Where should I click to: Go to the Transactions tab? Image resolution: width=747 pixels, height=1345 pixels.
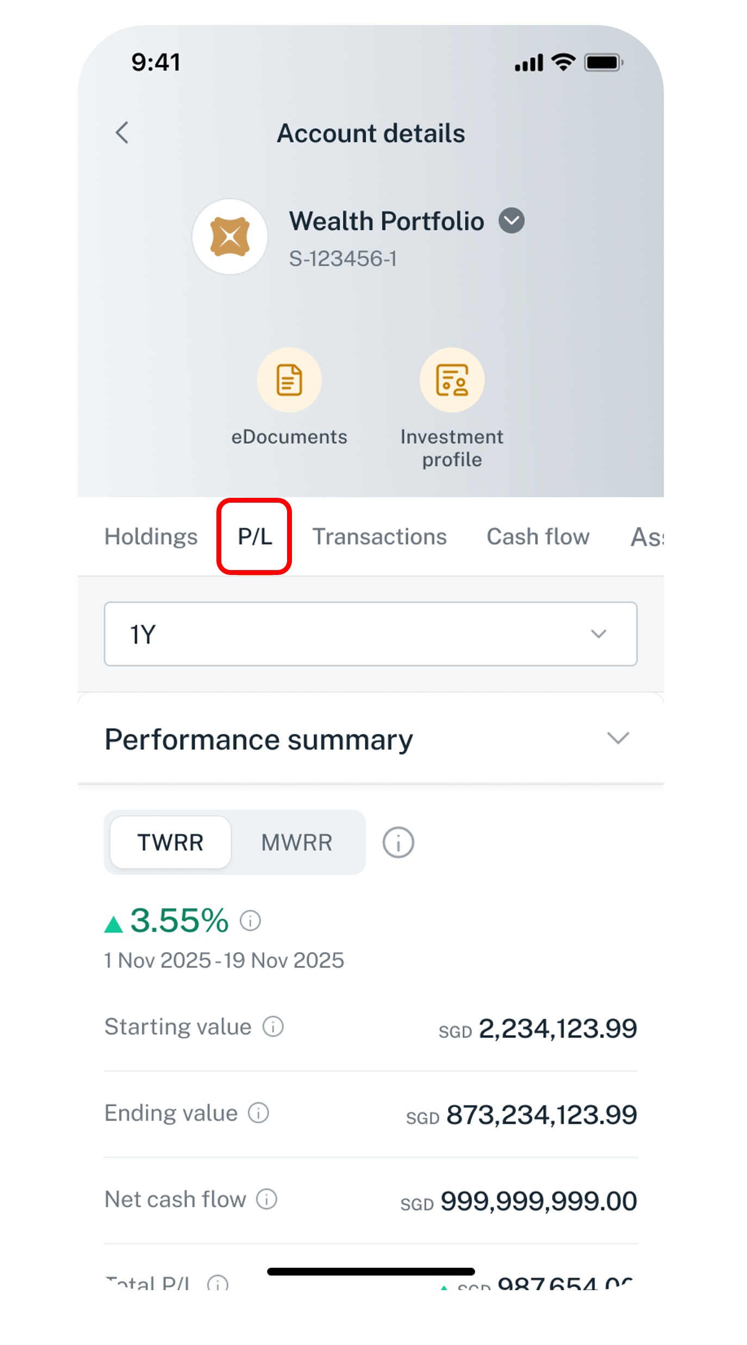point(379,536)
